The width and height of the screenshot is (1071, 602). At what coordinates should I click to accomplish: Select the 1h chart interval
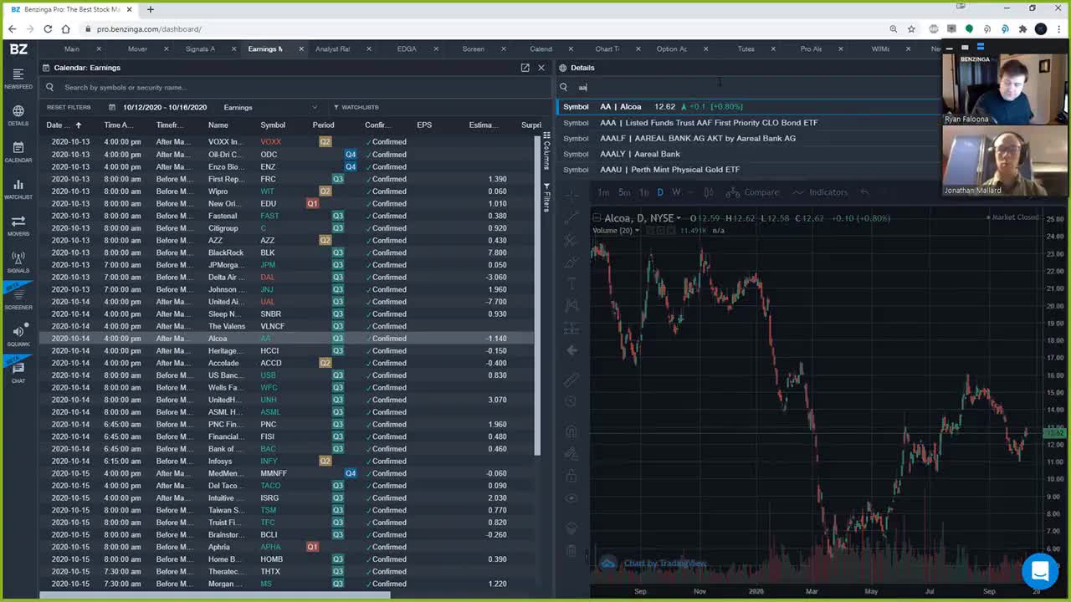coord(643,192)
